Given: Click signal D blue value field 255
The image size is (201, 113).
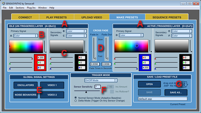Looking at the screenshot, I should (x=146, y=68).
